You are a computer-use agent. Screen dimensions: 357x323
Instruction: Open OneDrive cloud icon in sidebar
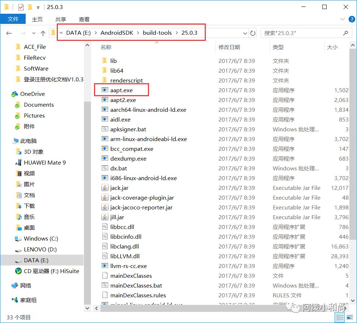pyautogui.click(x=15, y=94)
